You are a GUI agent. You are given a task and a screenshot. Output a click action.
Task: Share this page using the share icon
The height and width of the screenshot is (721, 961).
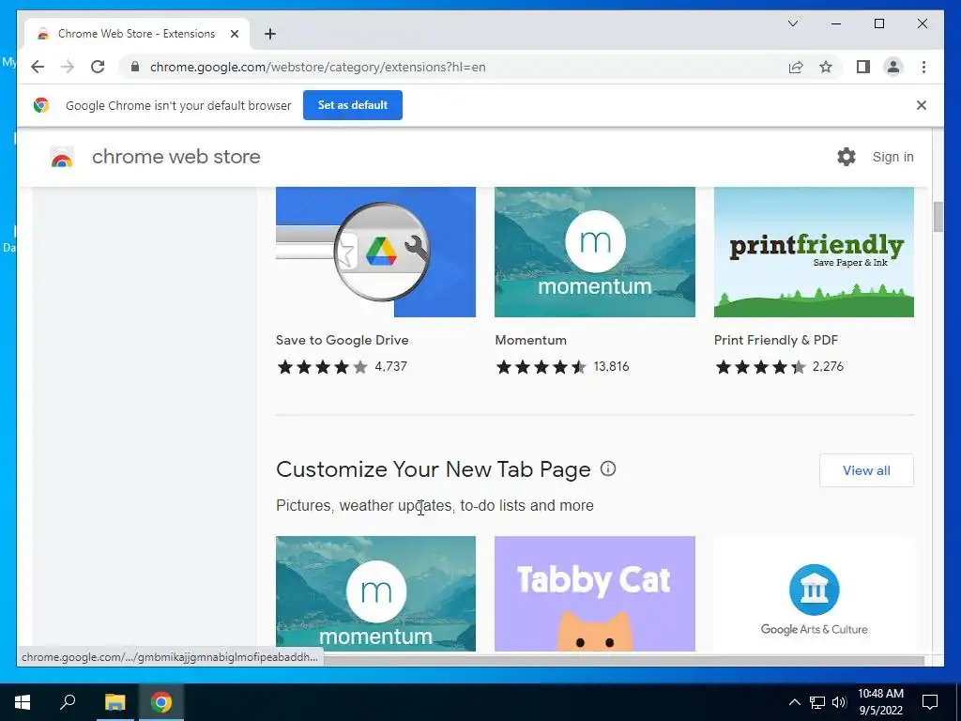(x=796, y=67)
